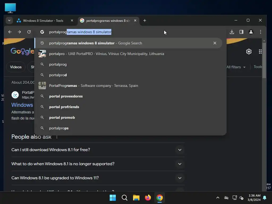The height and width of the screenshot is (204, 272).
Task: Show hidden system tray icons
Action: (218, 198)
